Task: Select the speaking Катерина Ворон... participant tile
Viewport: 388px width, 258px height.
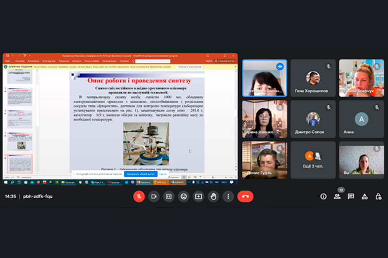Action: (x=265, y=78)
